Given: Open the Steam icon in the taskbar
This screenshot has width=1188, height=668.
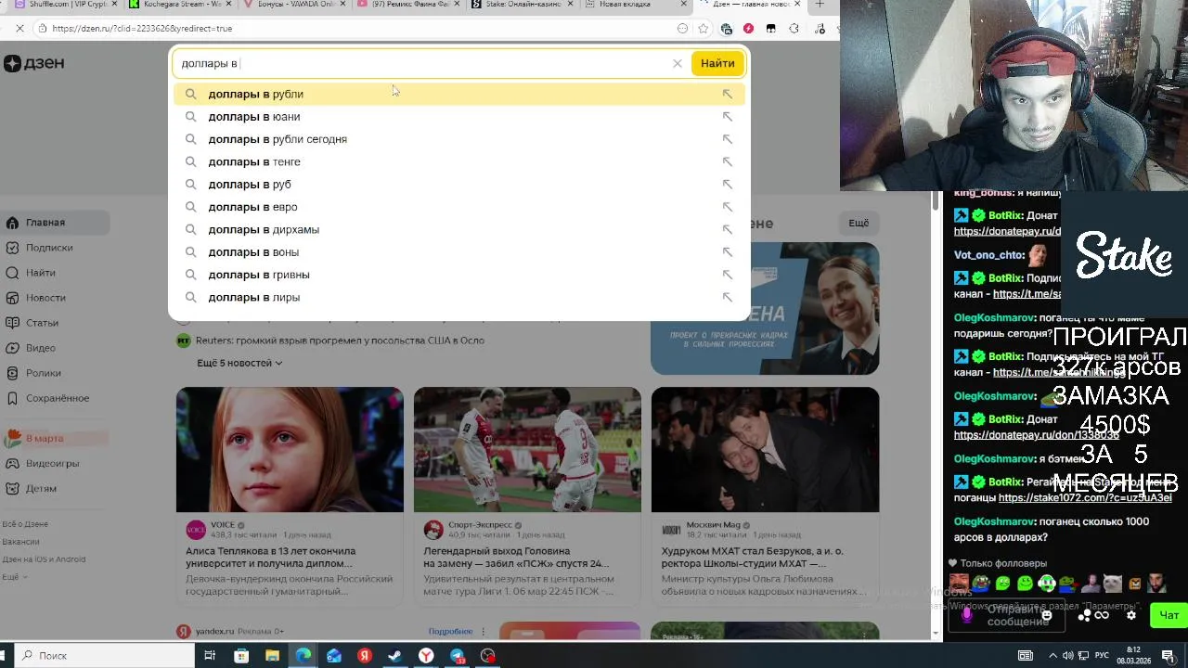Looking at the screenshot, I should pyautogui.click(x=394, y=656).
